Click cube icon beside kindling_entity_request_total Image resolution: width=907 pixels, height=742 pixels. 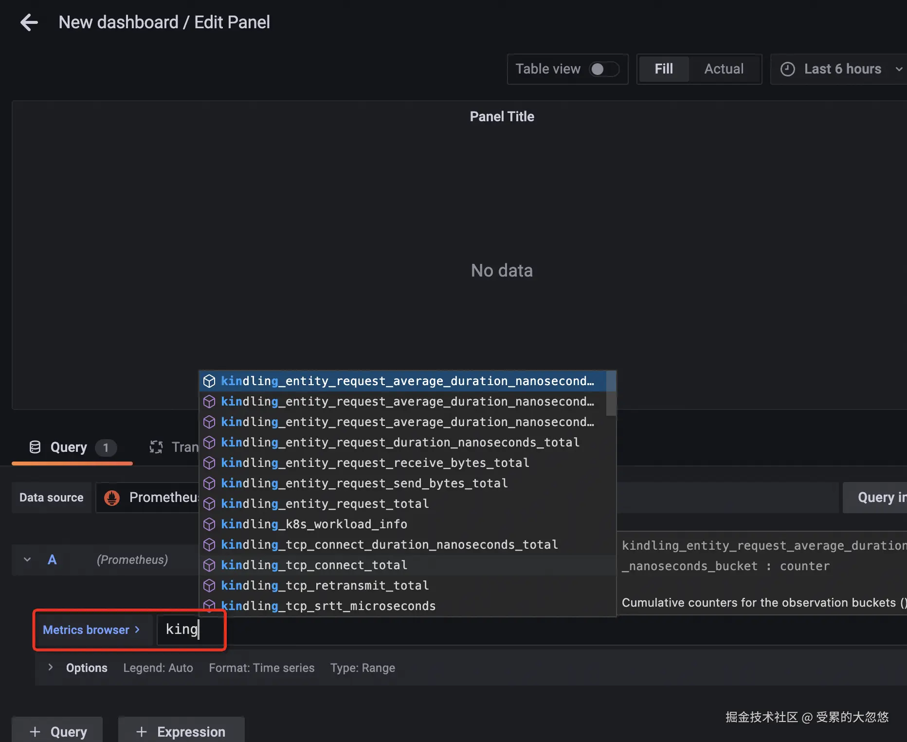pos(209,503)
